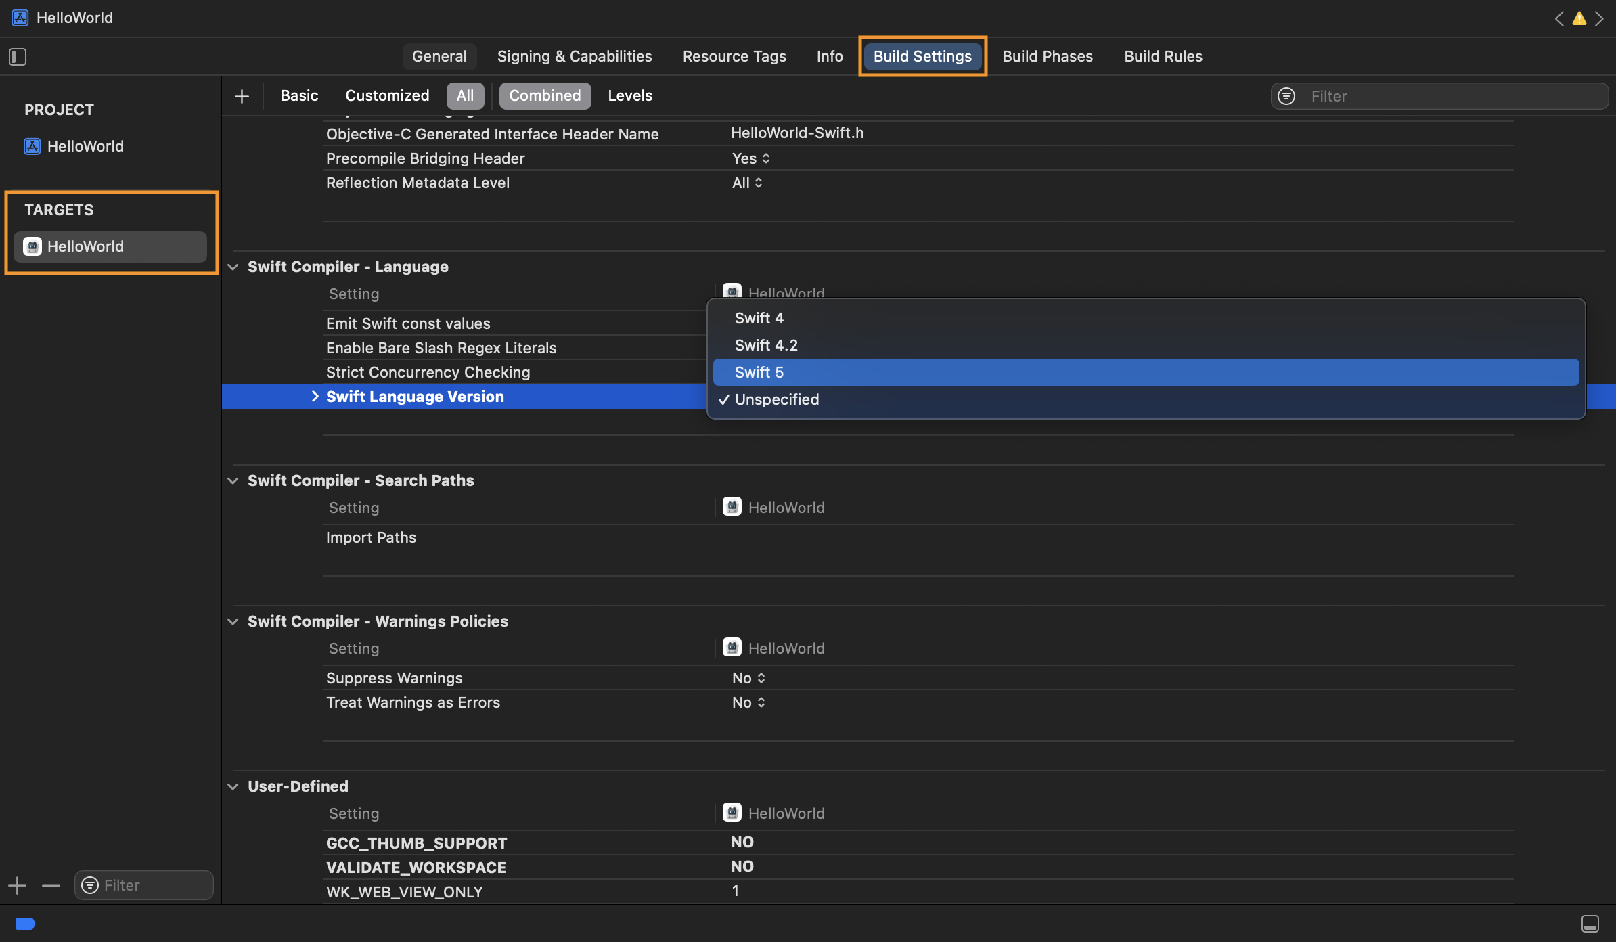The image size is (1616, 942).
Task: Collapse the Swift Compiler - Language section
Action: click(233, 267)
